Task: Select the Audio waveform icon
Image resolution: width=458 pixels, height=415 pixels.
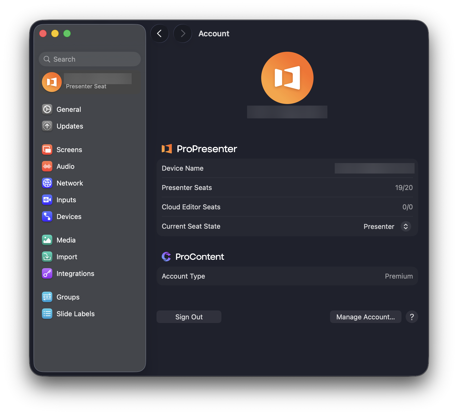Action: (47, 166)
